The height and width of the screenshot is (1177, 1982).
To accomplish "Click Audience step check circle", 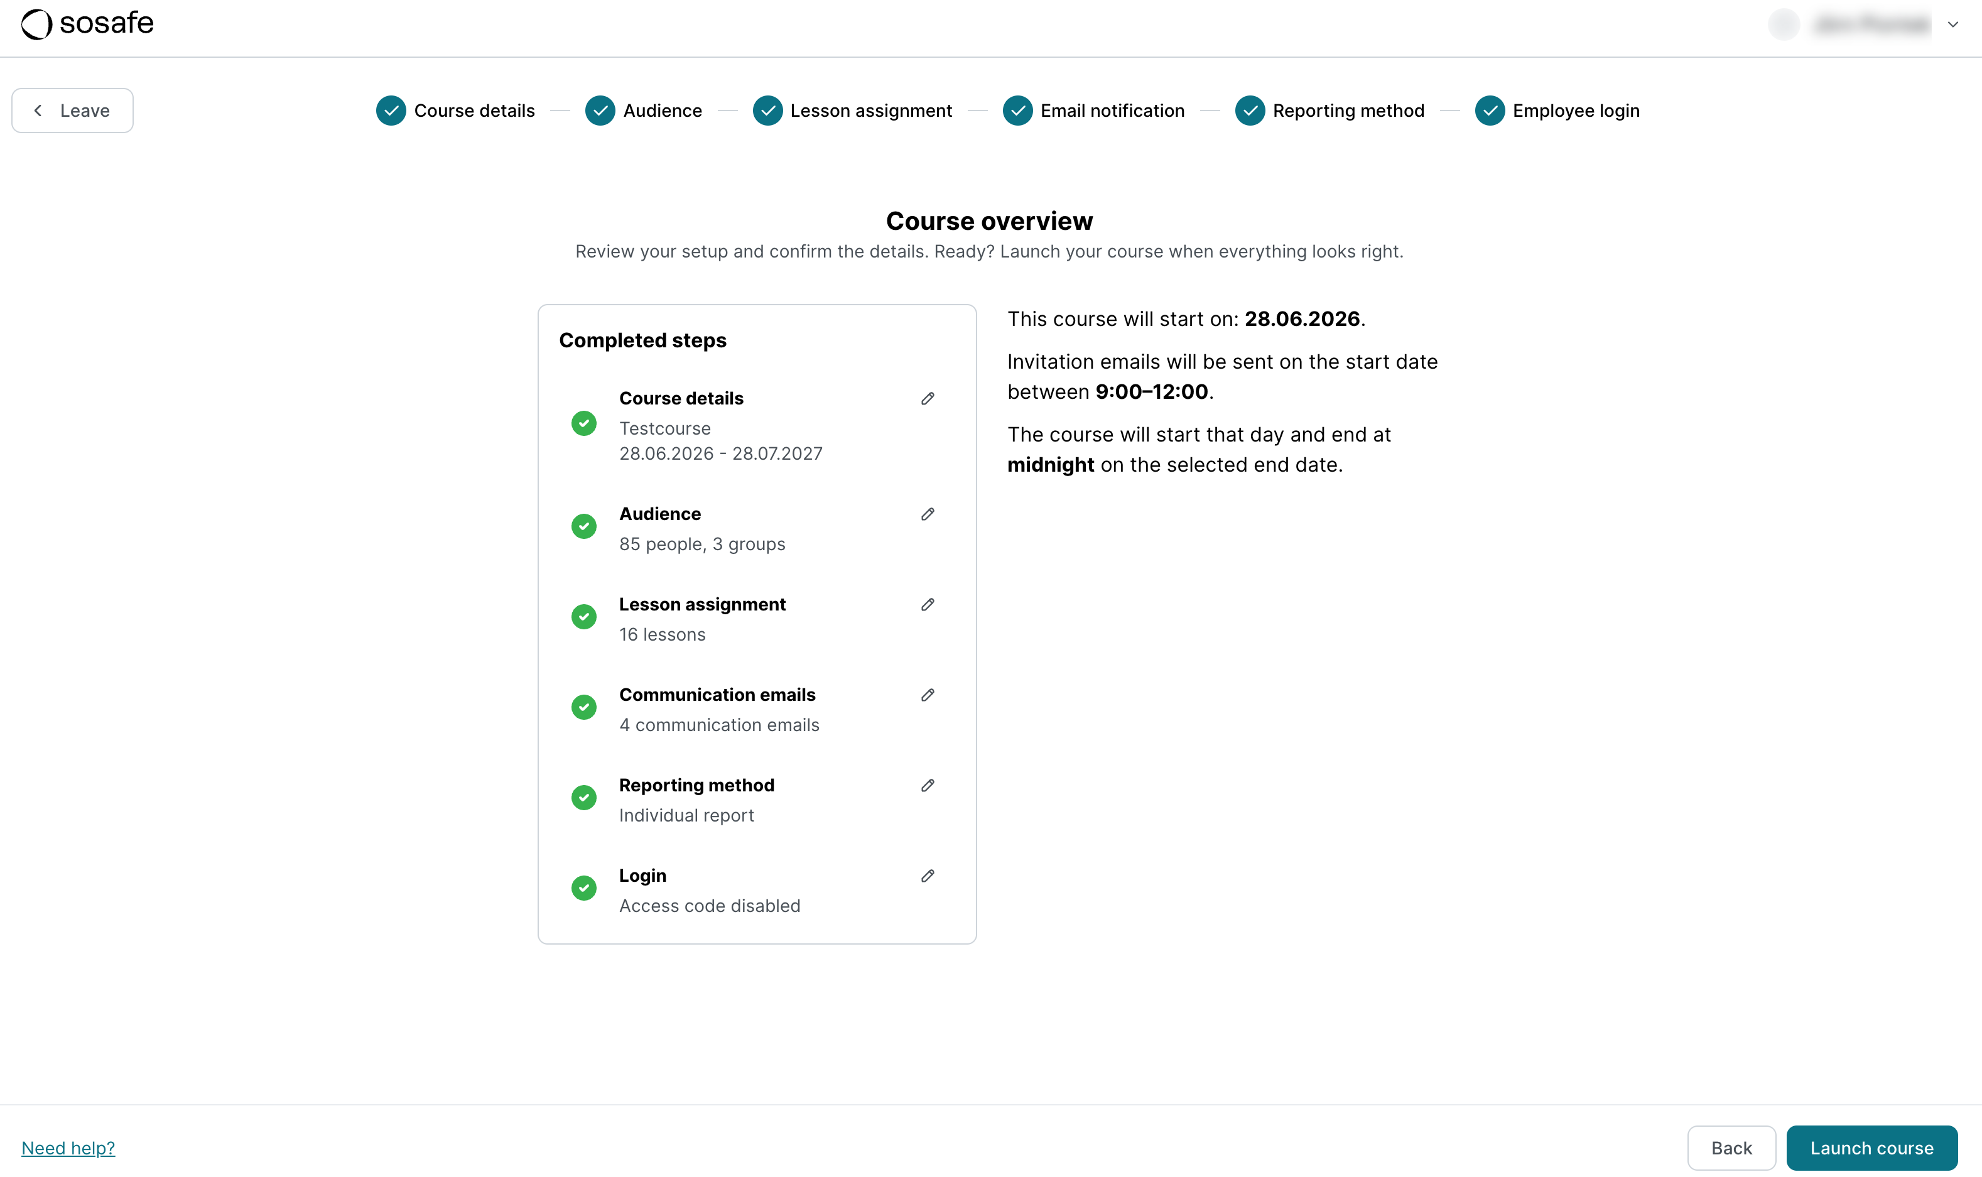I will (x=600, y=111).
